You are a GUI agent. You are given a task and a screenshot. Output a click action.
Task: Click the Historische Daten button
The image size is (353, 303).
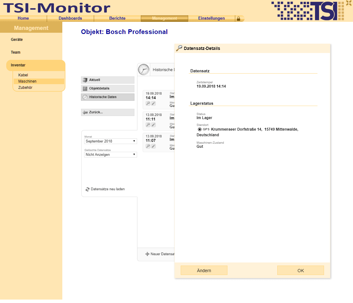(107, 97)
